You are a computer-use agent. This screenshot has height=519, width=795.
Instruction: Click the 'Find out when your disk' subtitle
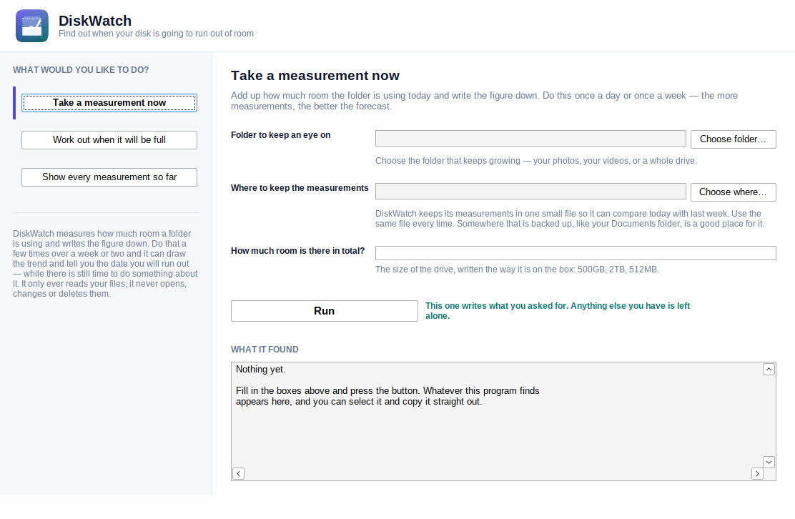[156, 34]
